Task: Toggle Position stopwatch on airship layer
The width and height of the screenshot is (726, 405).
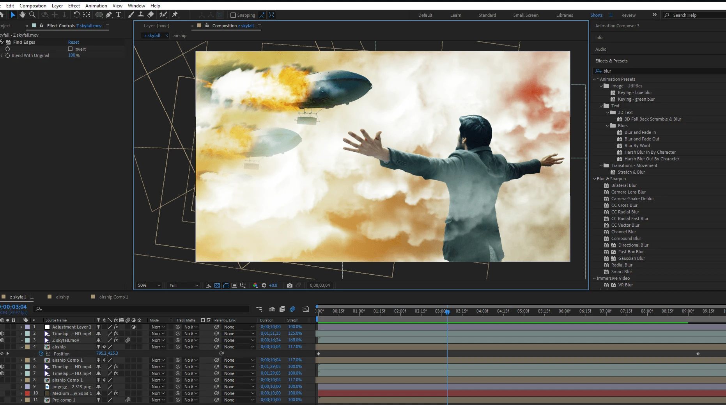Action: tap(41, 353)
